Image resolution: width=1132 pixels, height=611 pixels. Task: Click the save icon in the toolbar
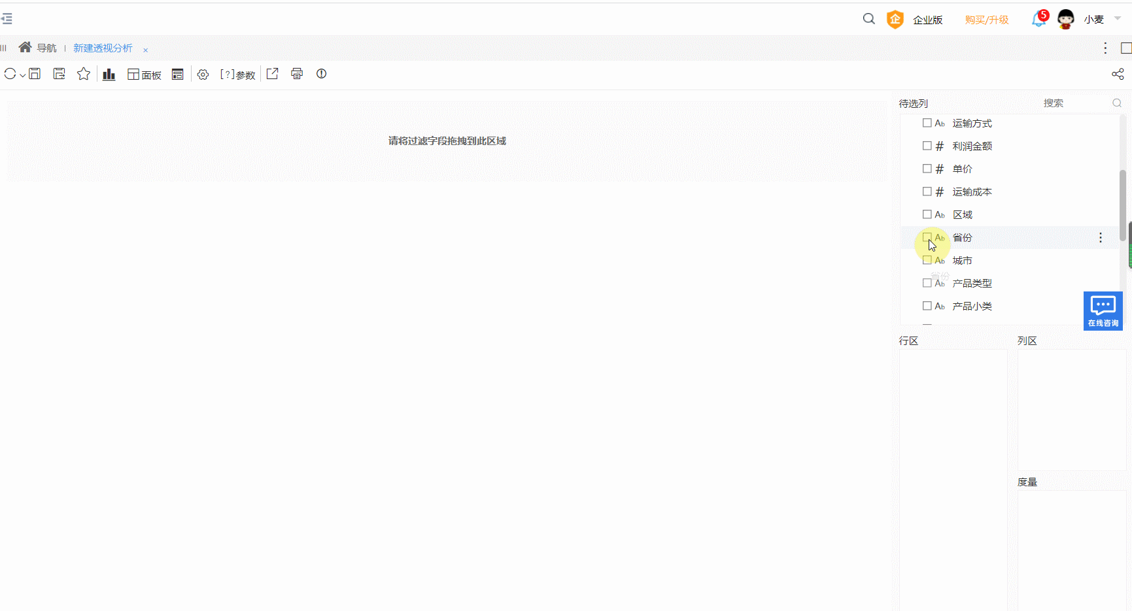pos(35,74)
